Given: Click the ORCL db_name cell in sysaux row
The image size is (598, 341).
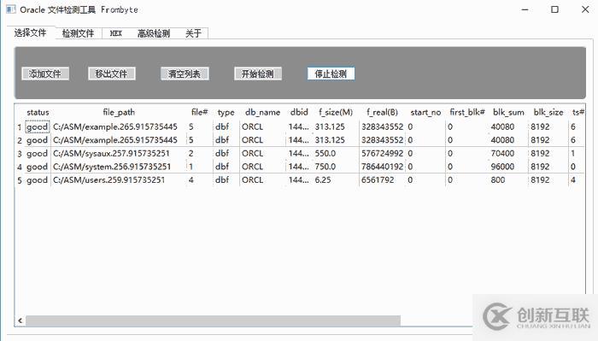Looking at the screenshot, I should coord(253,154).
